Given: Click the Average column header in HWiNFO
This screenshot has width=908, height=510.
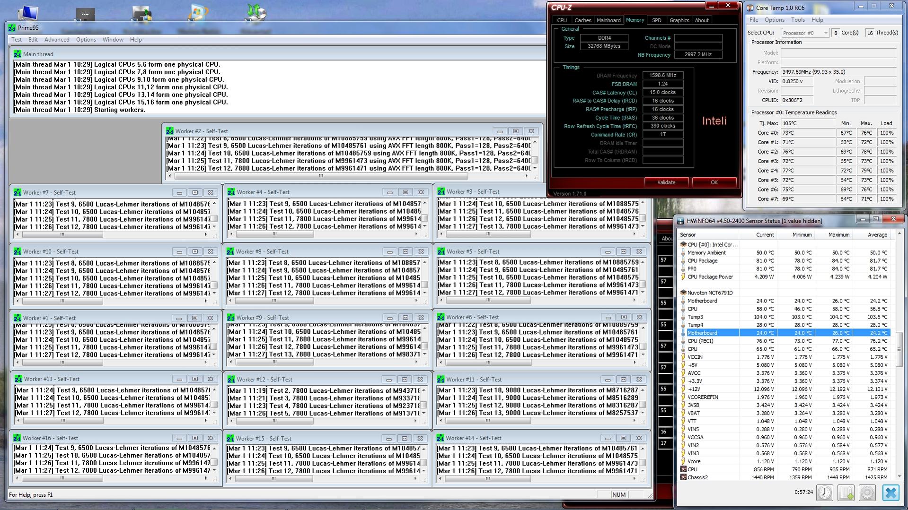Looking at the screenshot, I should coord(871,235).
